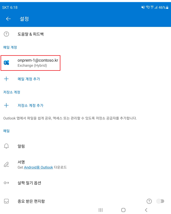Tap Android home button
The width and height of the screenshot is (171, 214).
coord(123,210)
